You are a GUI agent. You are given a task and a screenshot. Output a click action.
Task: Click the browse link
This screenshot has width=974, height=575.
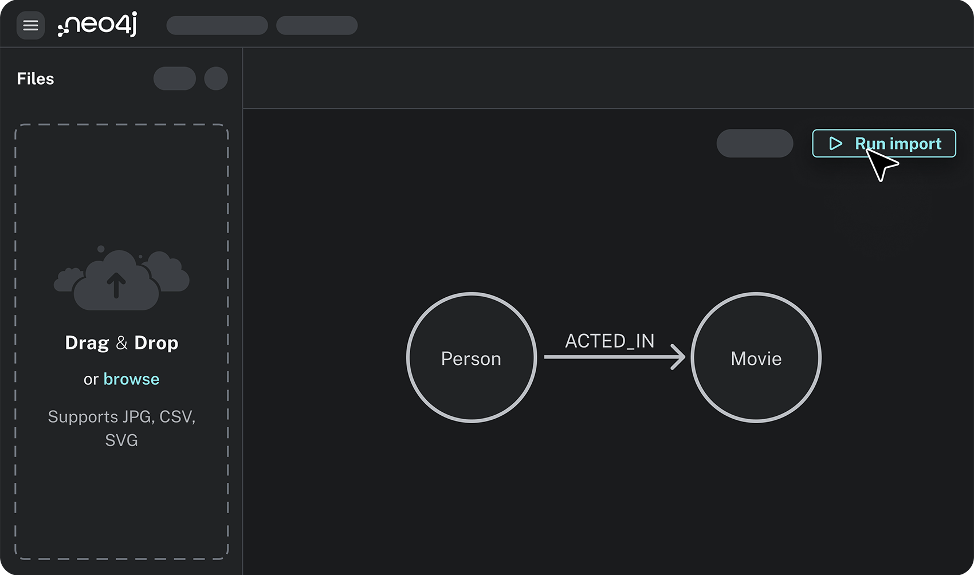click(131, 379)
